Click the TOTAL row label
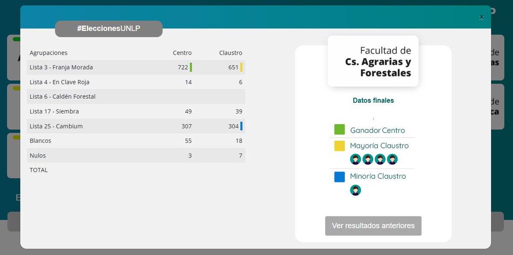The image size is (513, 255). point(38,170)
